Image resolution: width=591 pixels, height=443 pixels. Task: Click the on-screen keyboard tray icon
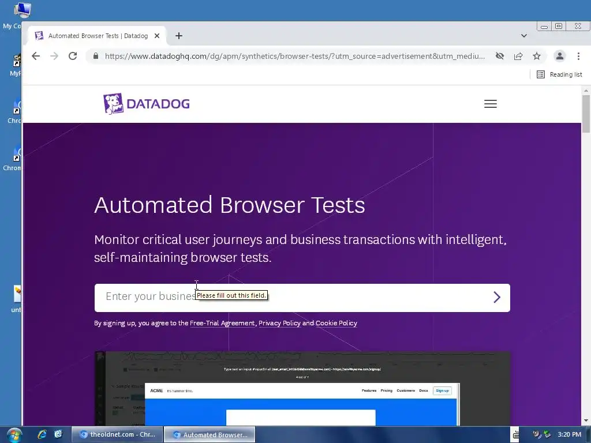pyautogui.click(x=517, y=435)
